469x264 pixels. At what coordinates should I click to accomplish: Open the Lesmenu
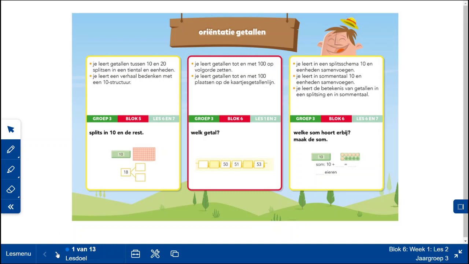(x=18, y=254)
